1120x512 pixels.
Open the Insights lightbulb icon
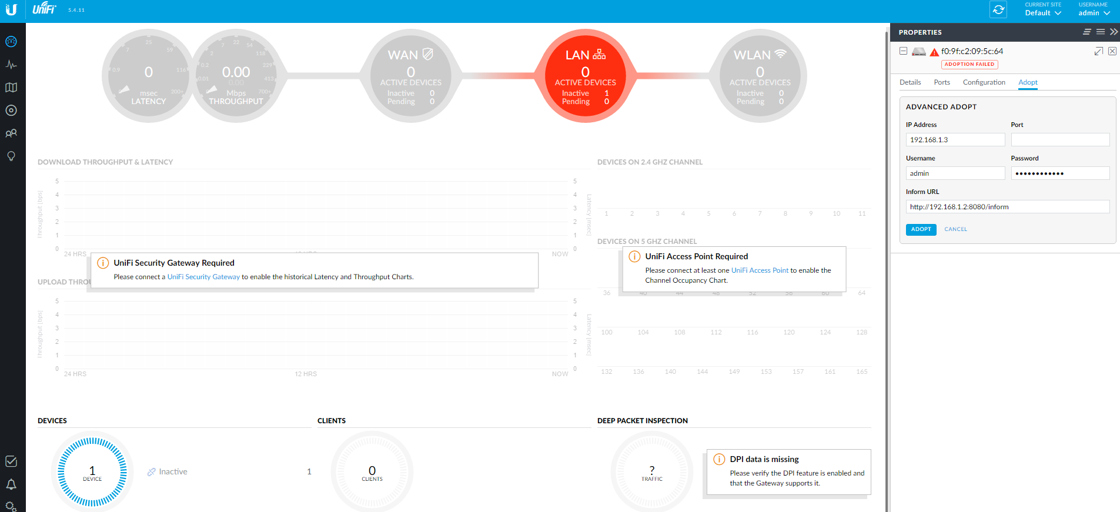coord(11,156)
